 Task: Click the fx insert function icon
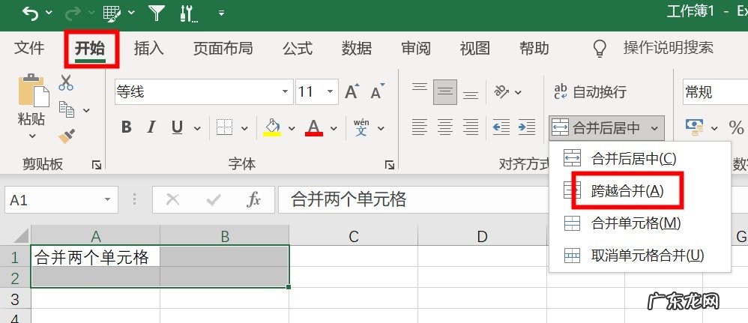(254, 200)
